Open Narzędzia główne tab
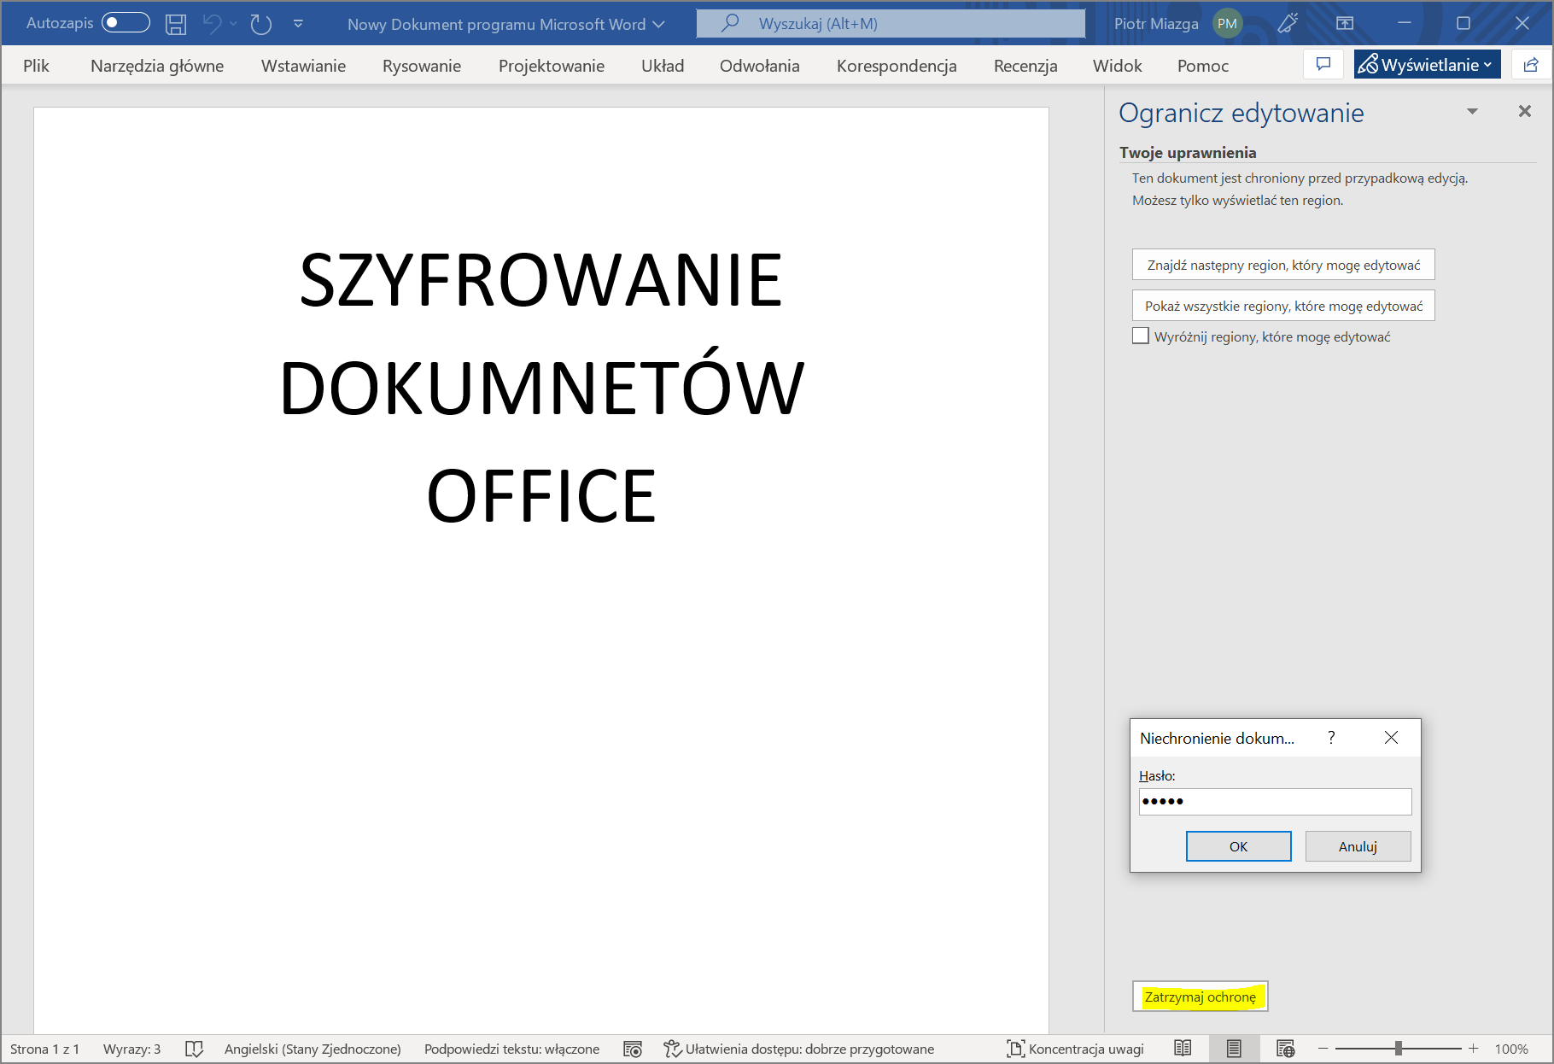This screenshot has height=1064, width=1554. coord(157,66)
